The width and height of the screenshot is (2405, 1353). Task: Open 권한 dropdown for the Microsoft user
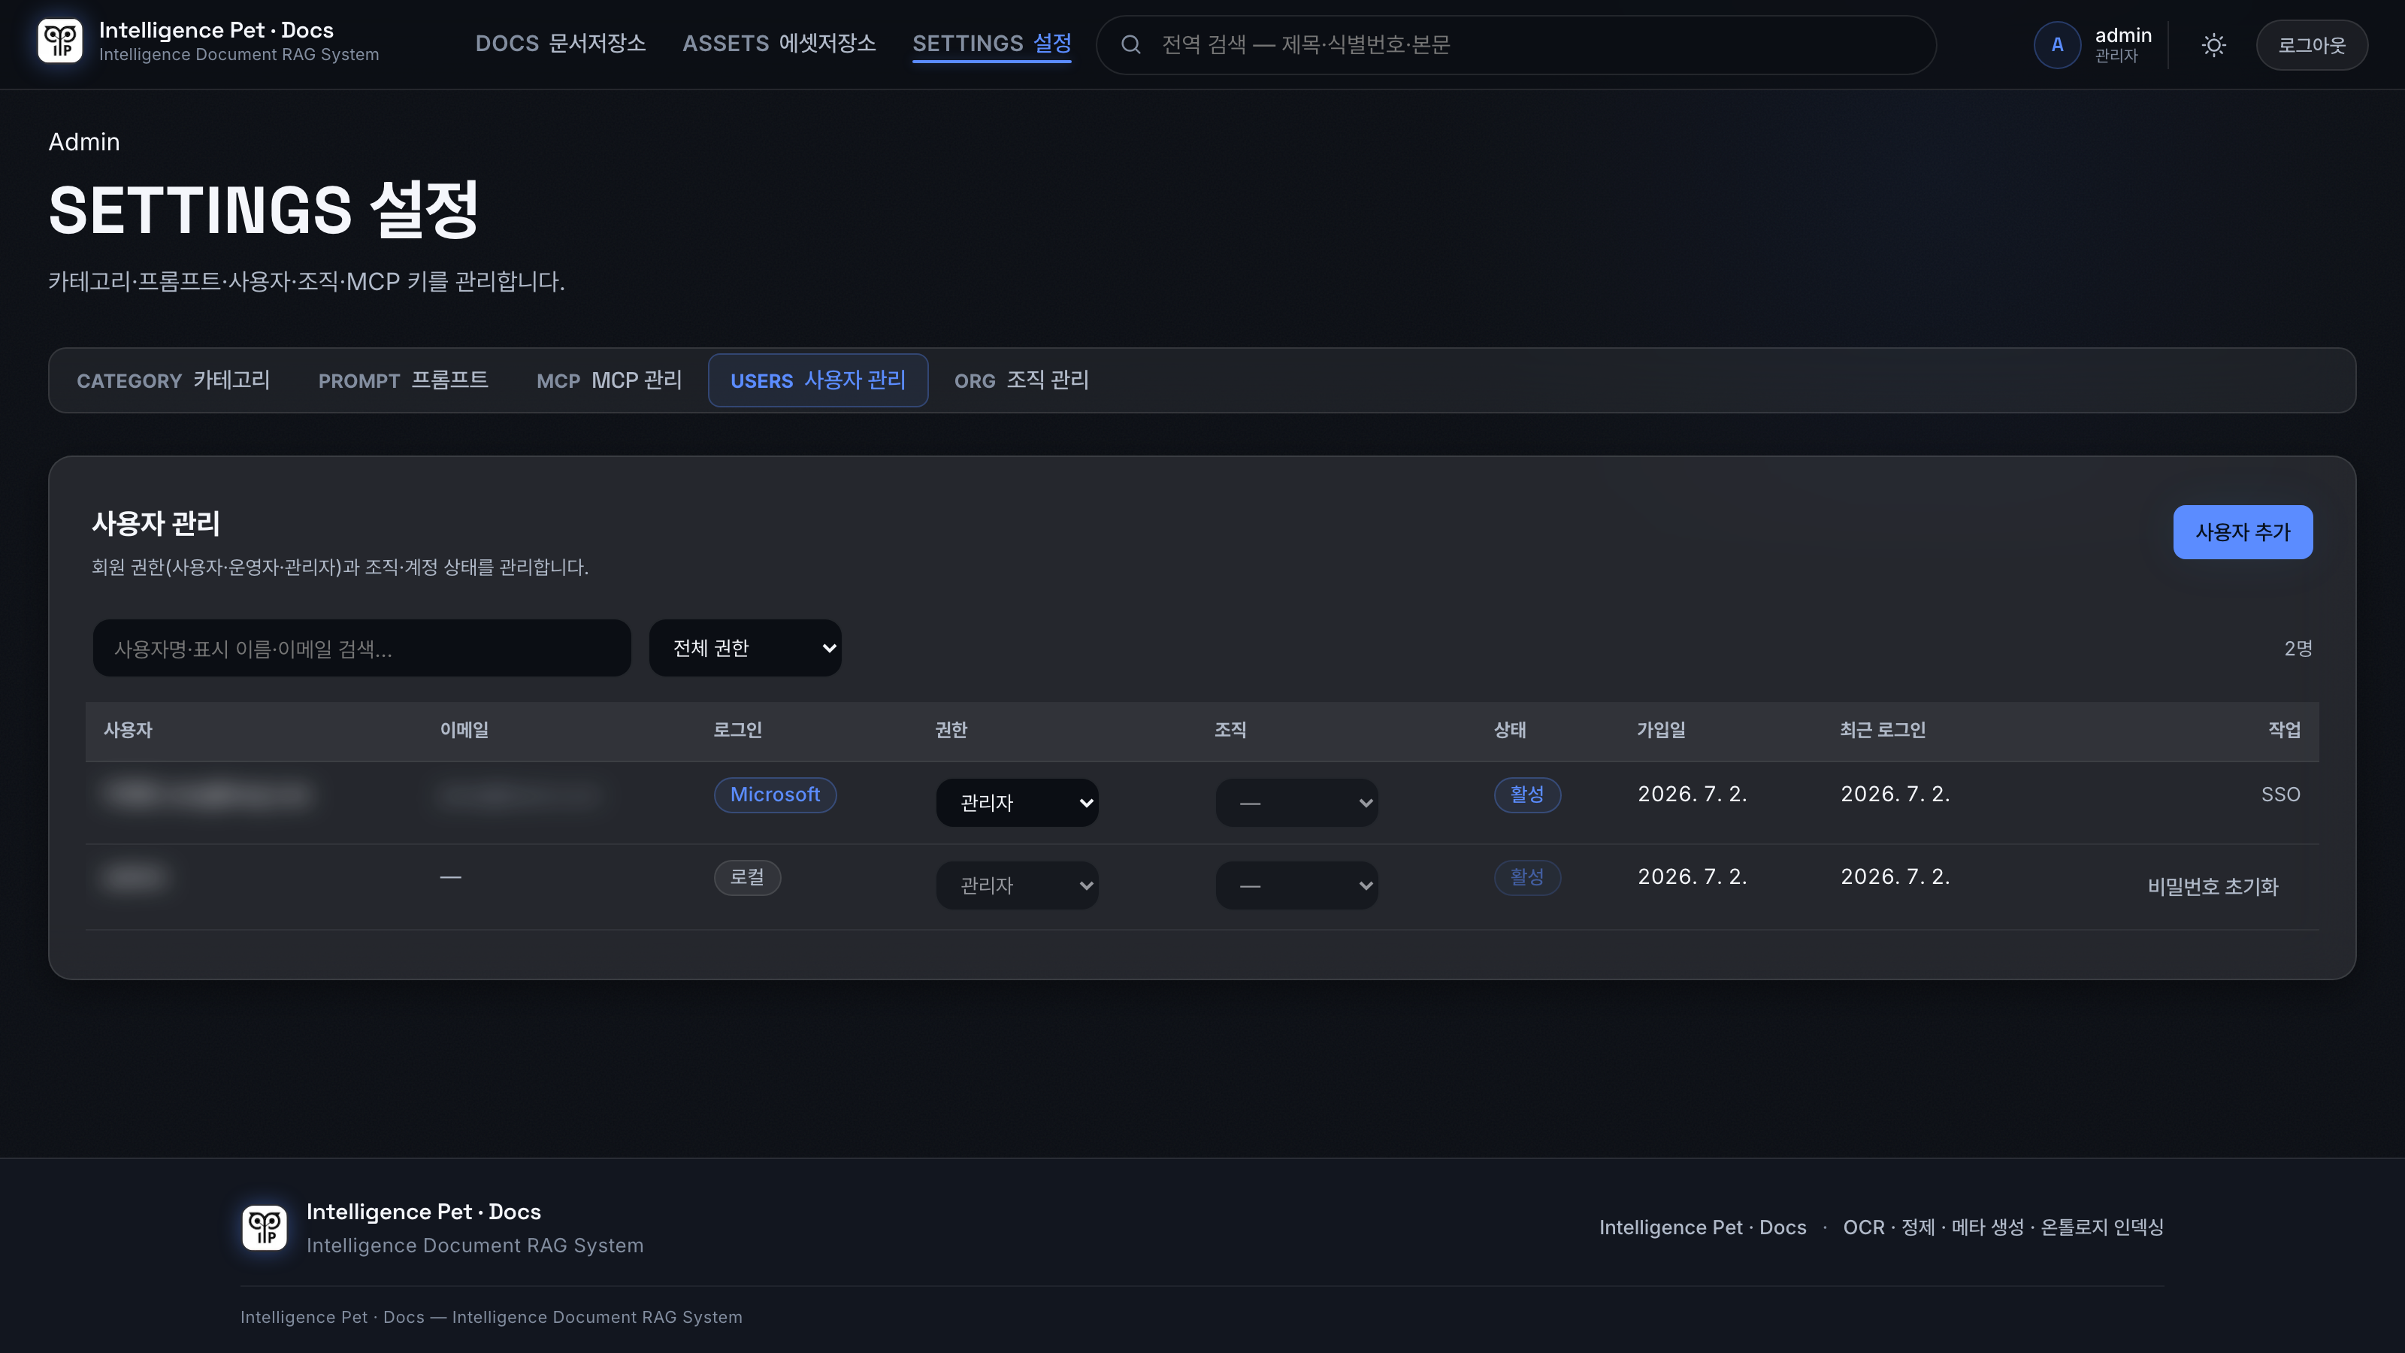[x=1017, y=803]
